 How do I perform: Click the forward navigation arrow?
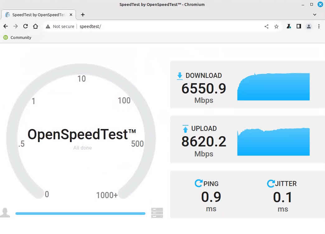point(16,26)
